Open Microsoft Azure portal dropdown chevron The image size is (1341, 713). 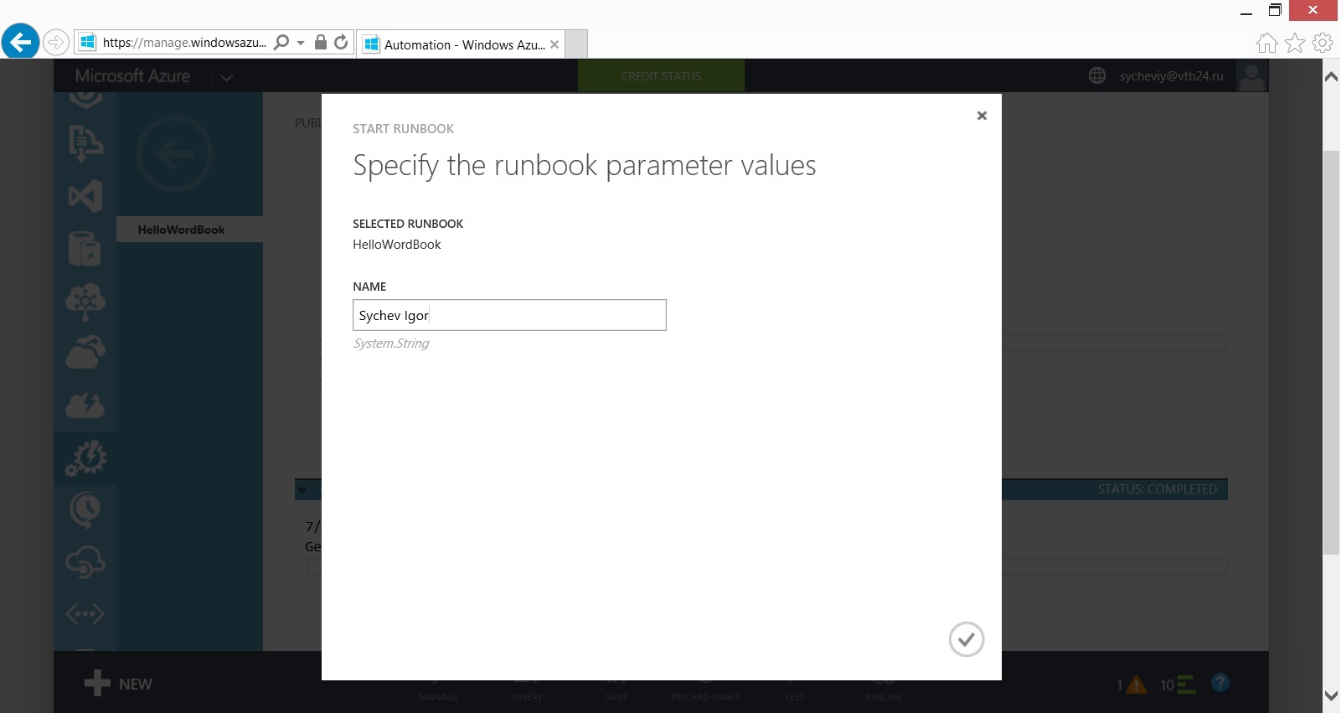pyautogui.click(x=226, y=77)
